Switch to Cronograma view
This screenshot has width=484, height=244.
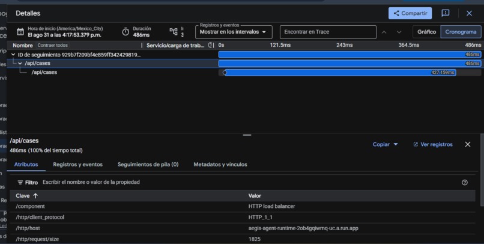coord(461,32)
